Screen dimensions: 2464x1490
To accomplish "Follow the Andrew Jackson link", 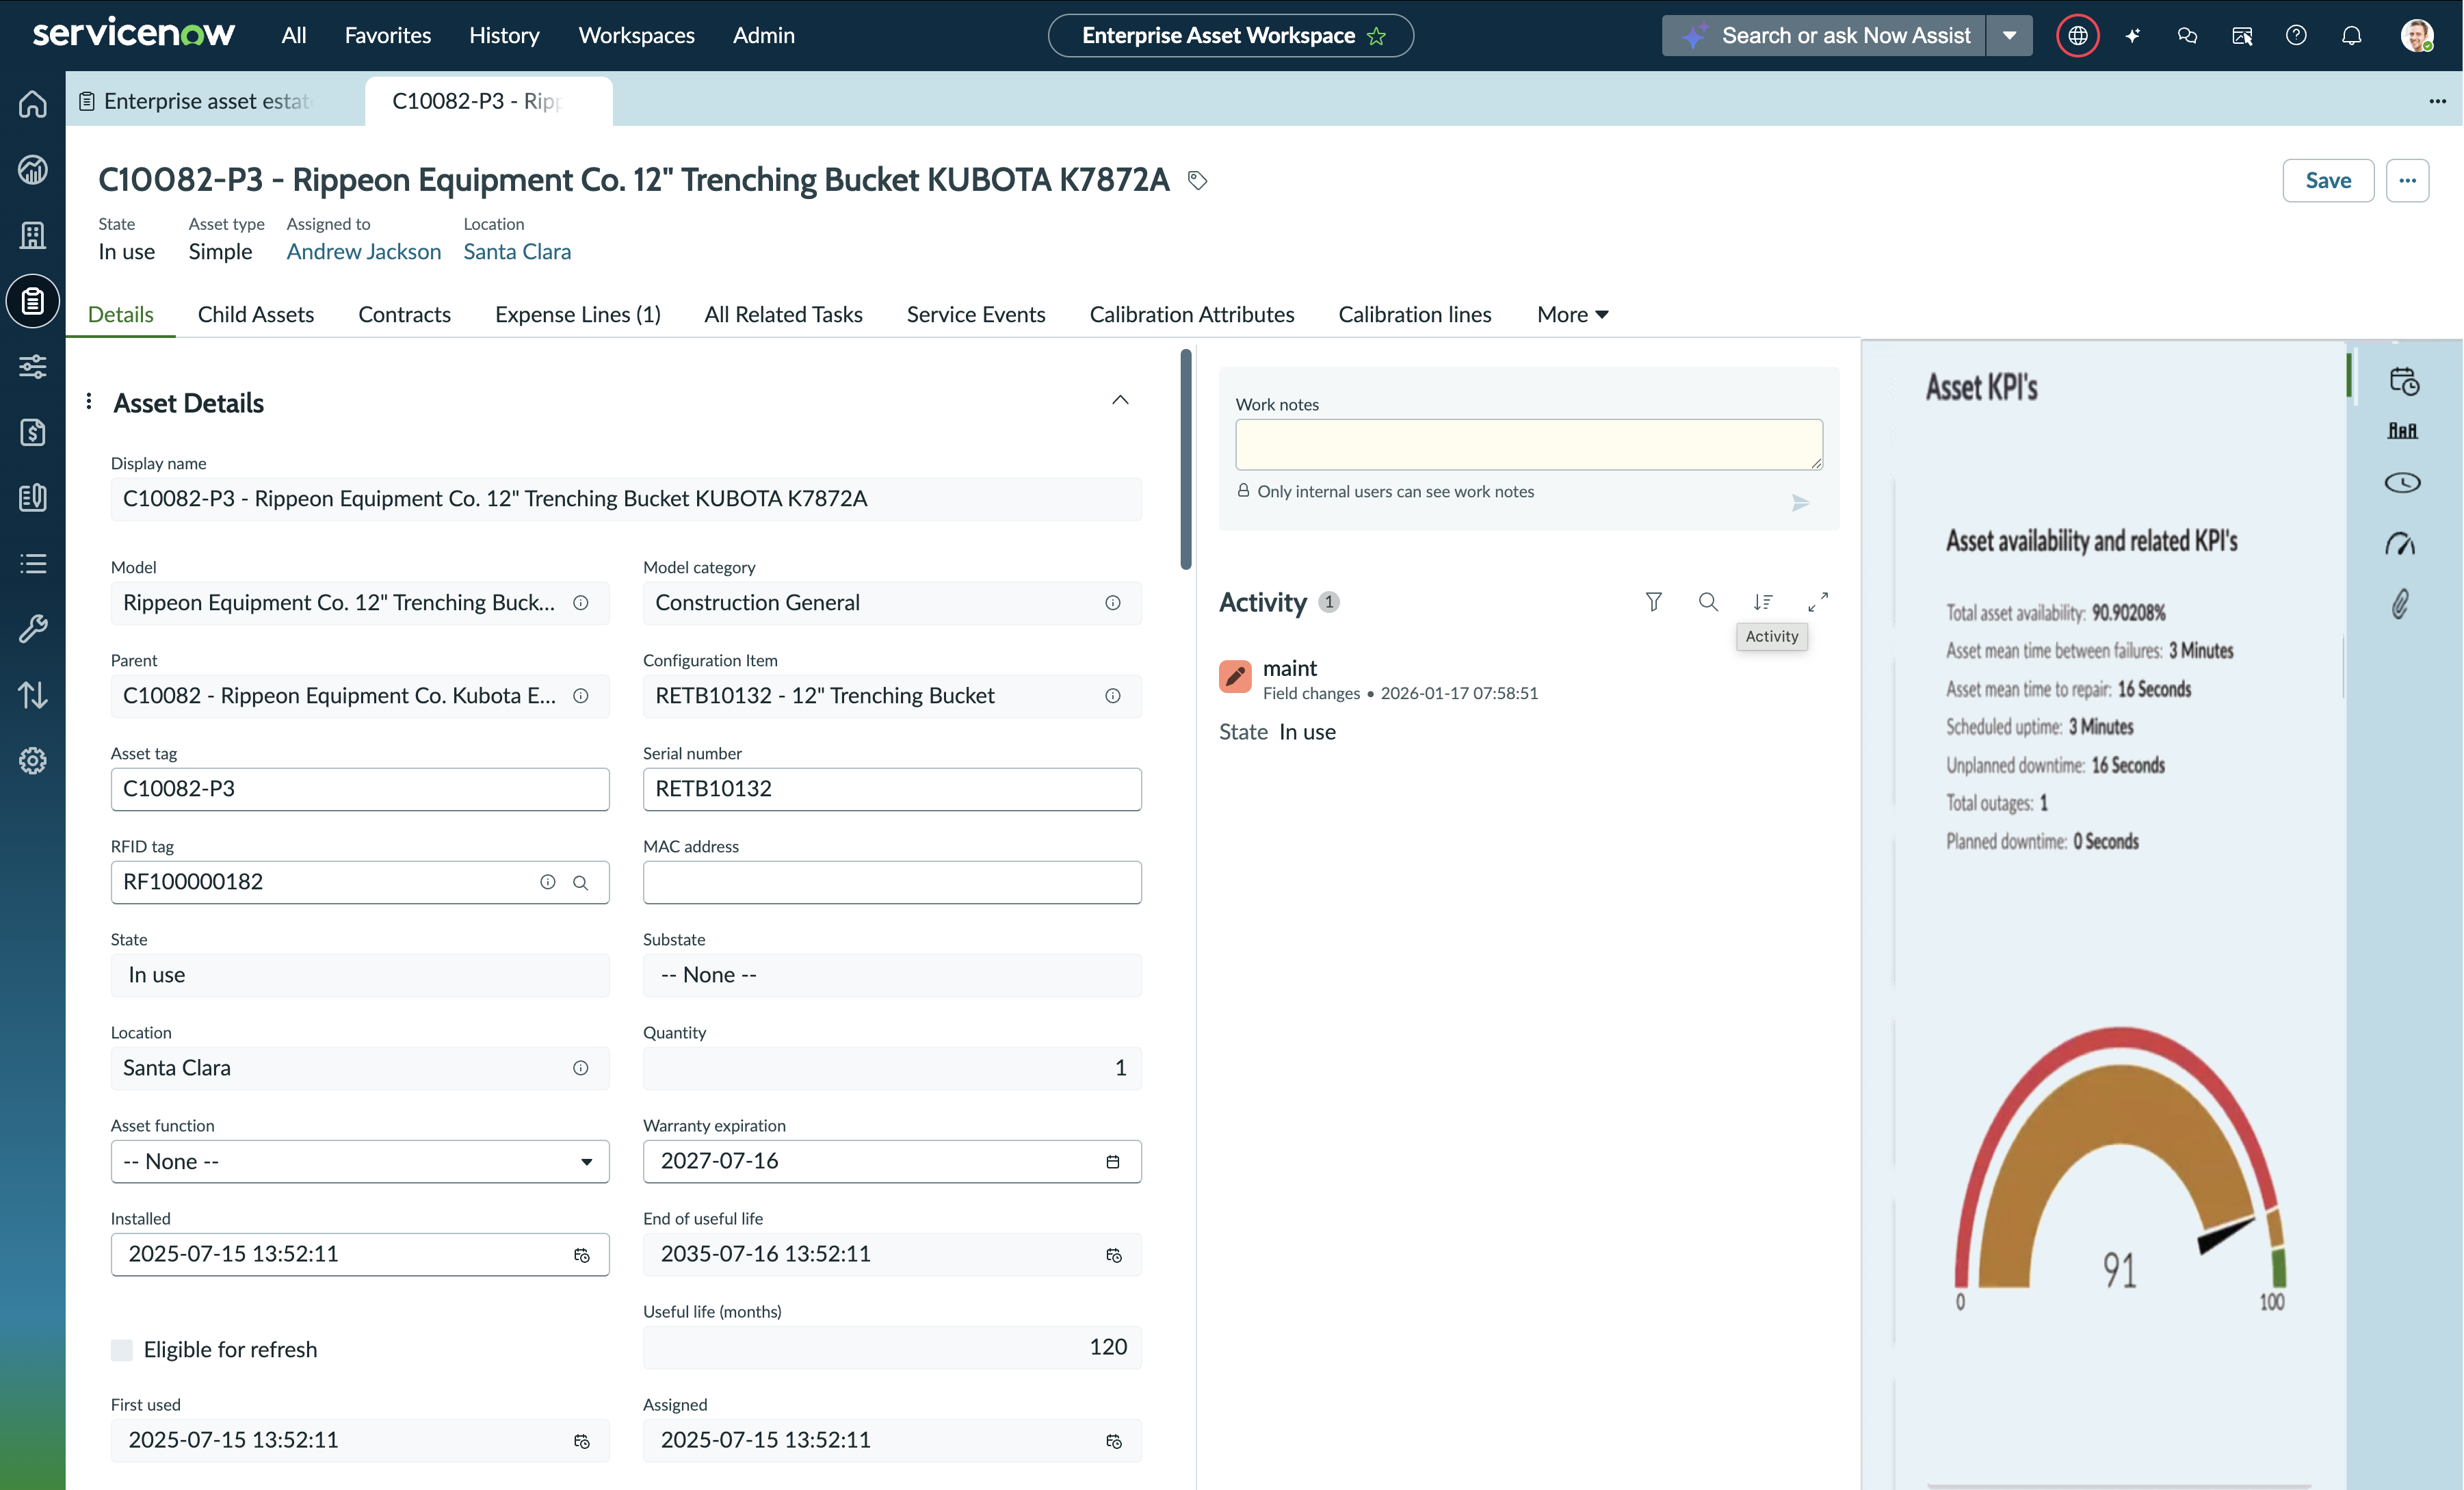I will pos(364,251).
